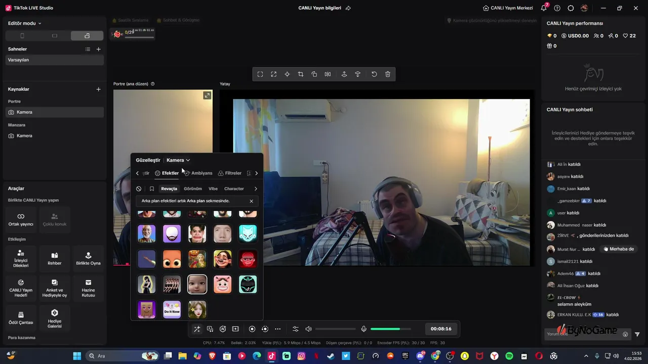Screen dimensions: 648x364
Task: Select the Vibe category
Action: tap(213, 189)
